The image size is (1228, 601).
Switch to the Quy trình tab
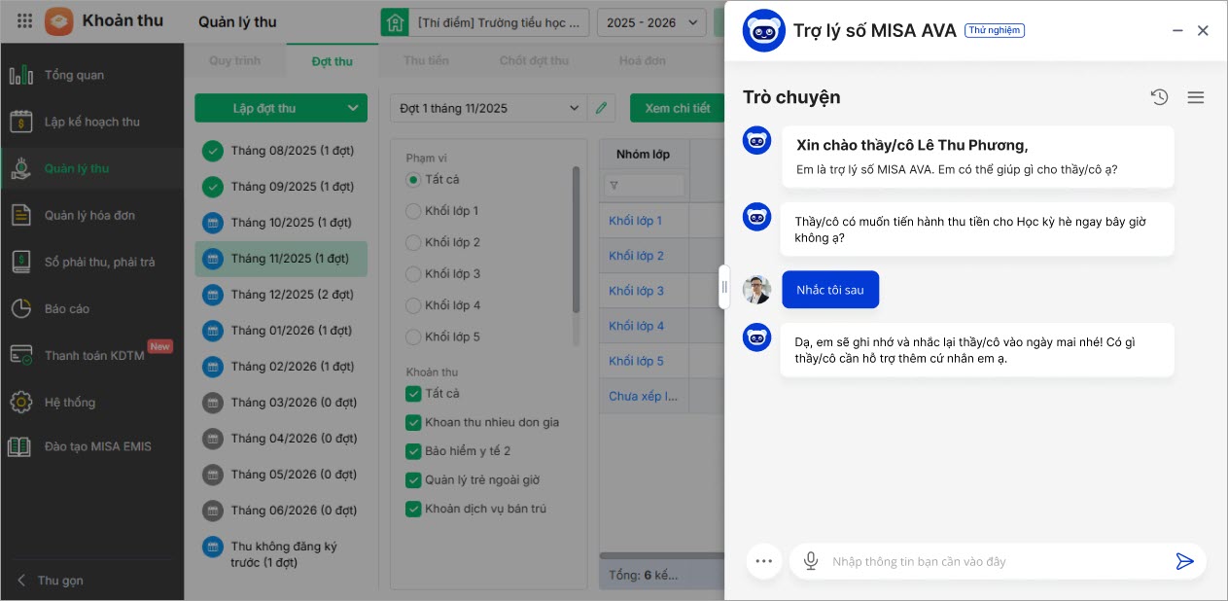(235, 61)
